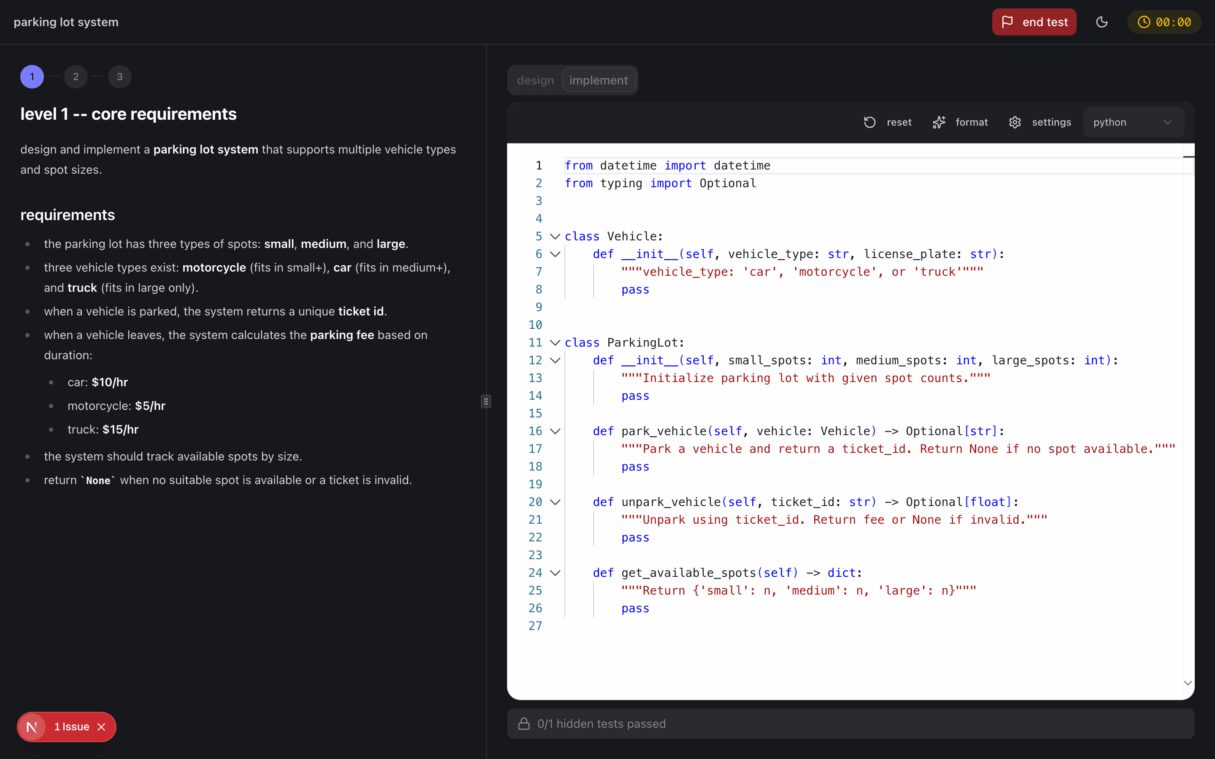Collapse park_vehicle fold arrow on line 16
Viewport: 1215px width, 759px height.
point(555,431)
